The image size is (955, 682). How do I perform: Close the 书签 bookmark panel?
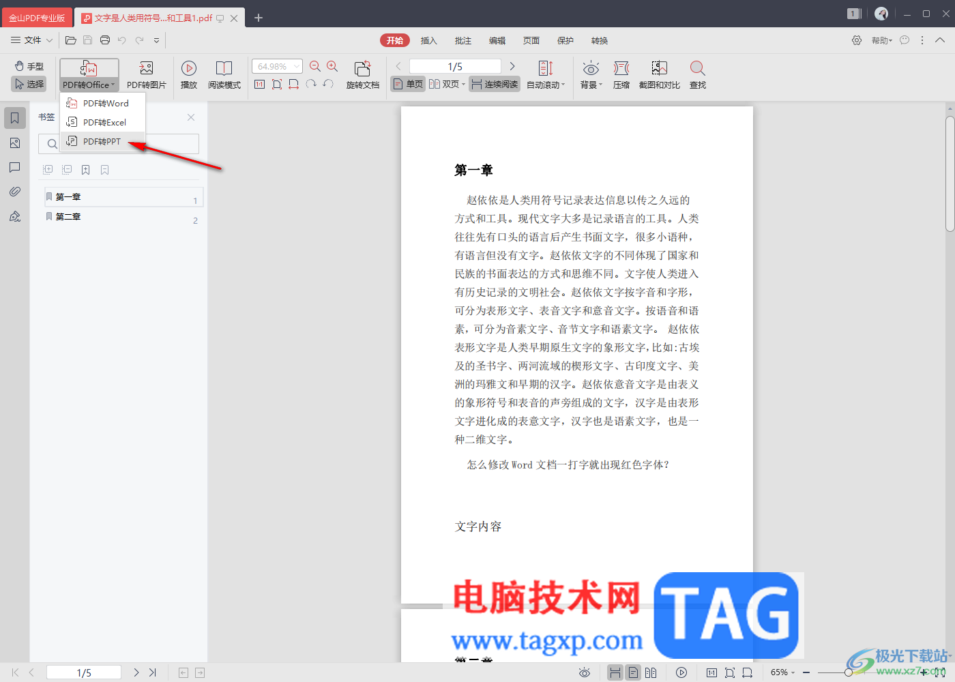click(x=191, y=117)
